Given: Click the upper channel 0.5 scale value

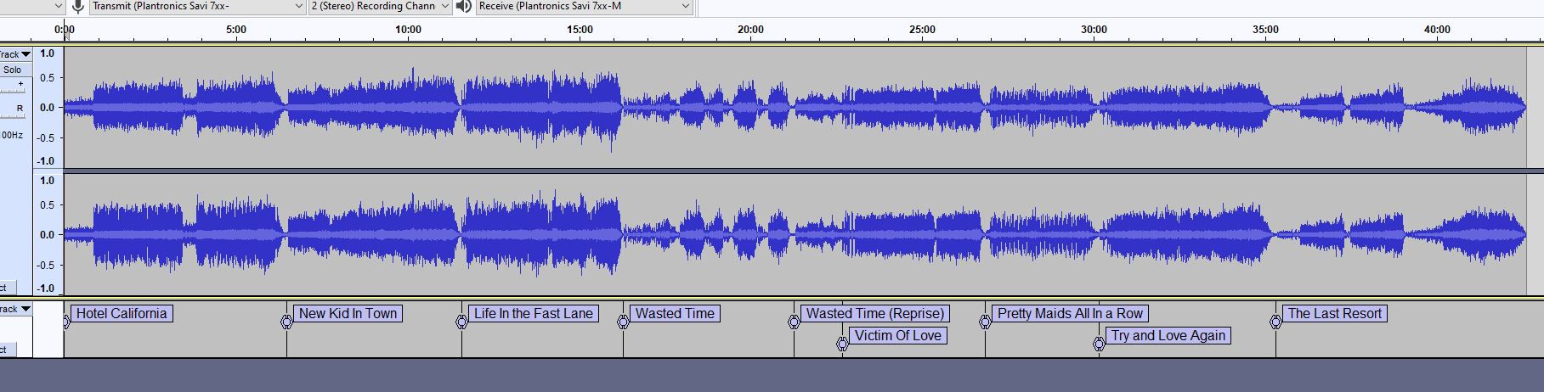Looking at the screenshot, I should click(47, 78).
